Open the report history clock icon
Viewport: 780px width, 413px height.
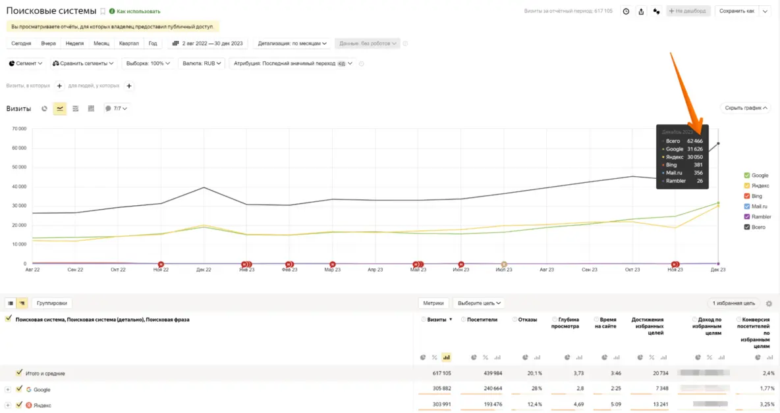click(625, 11)
